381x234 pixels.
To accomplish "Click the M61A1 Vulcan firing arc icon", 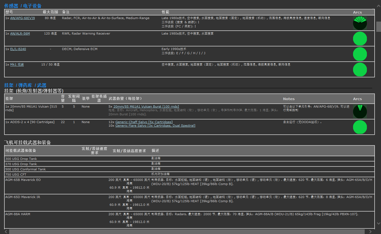I will point(360,112).
